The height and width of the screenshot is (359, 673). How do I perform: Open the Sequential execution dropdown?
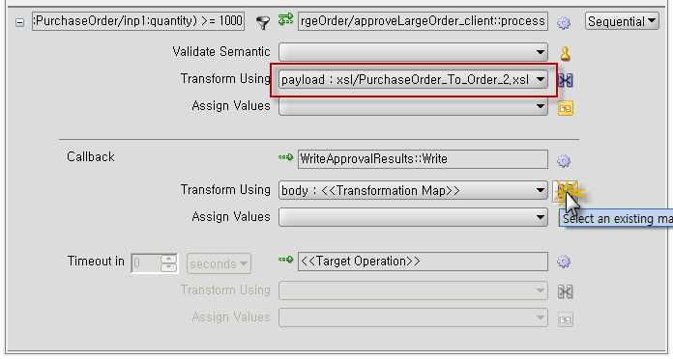click(622, 21)
